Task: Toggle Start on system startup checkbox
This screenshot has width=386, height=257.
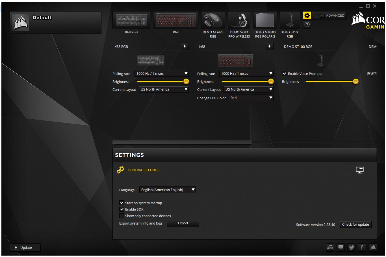Action: [x=122, y=203]
